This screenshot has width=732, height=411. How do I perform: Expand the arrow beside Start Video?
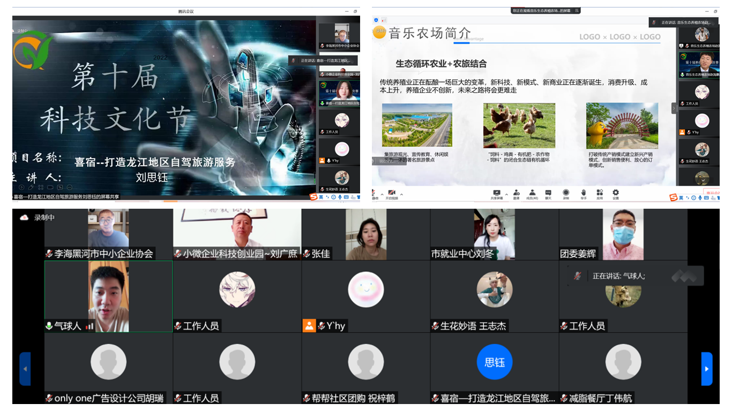click(401, 194)
